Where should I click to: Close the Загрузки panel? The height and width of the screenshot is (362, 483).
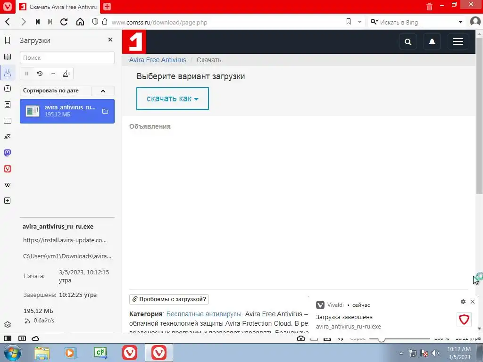click(x=110, y=40)
